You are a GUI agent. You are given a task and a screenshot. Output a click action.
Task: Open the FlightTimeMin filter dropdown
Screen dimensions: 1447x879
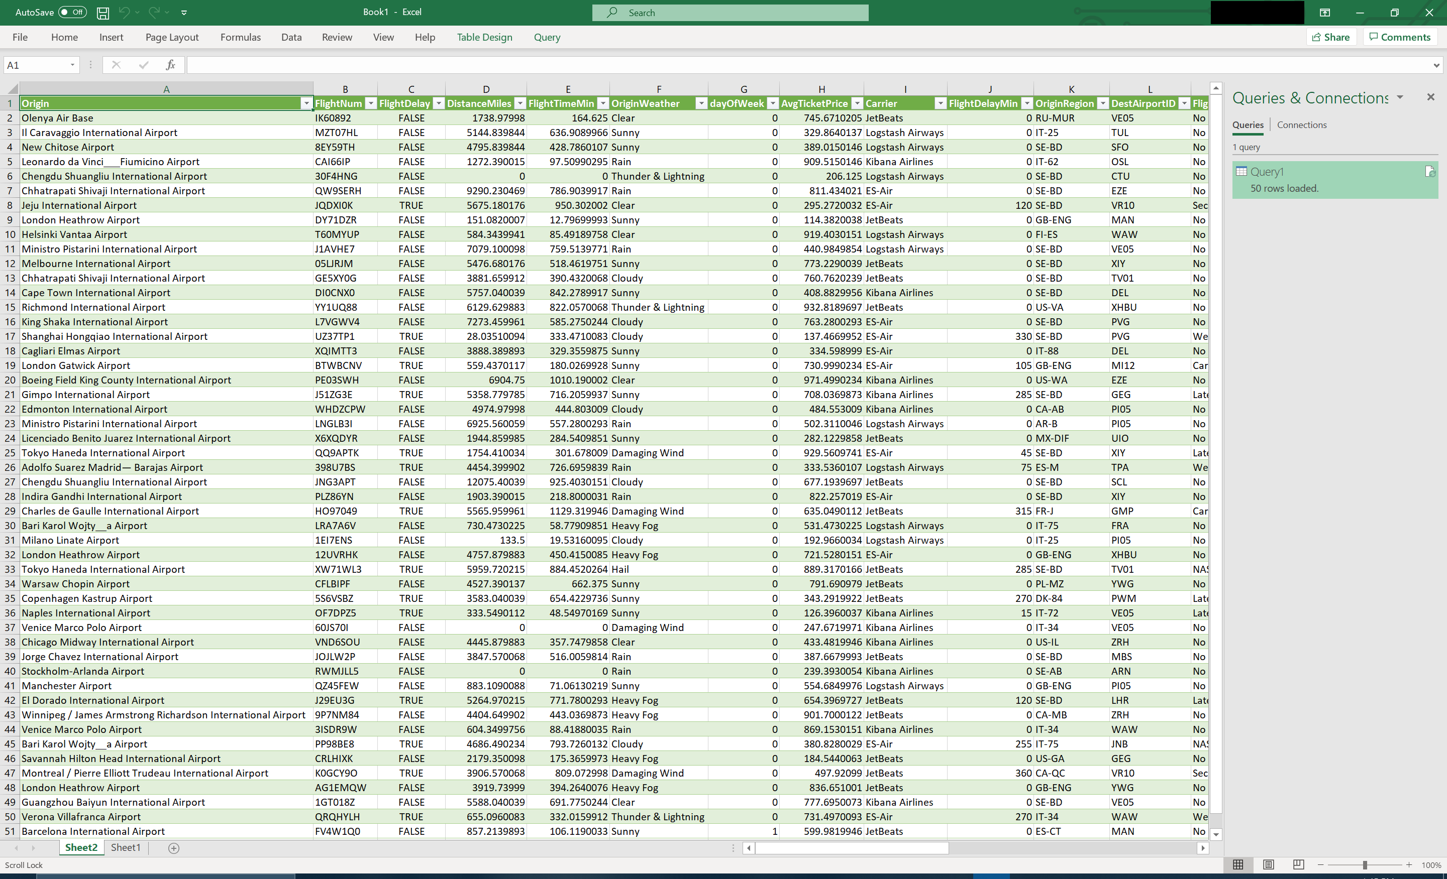603,103
